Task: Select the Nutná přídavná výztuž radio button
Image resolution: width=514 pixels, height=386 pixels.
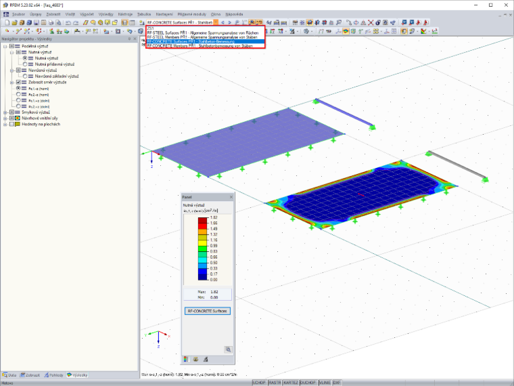Action: tap(25, 64)
